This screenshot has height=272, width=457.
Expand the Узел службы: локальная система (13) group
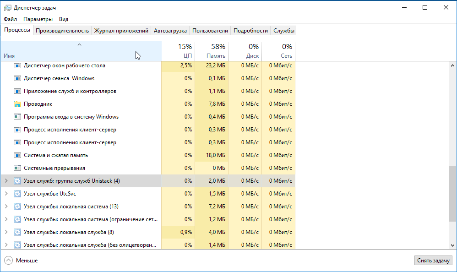[6, 207]
